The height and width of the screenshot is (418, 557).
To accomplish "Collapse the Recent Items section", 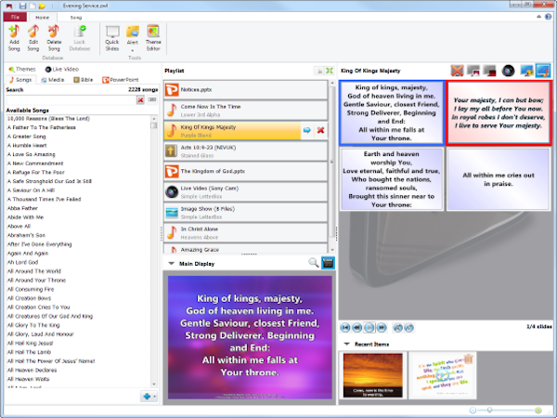I will (346, 344).
